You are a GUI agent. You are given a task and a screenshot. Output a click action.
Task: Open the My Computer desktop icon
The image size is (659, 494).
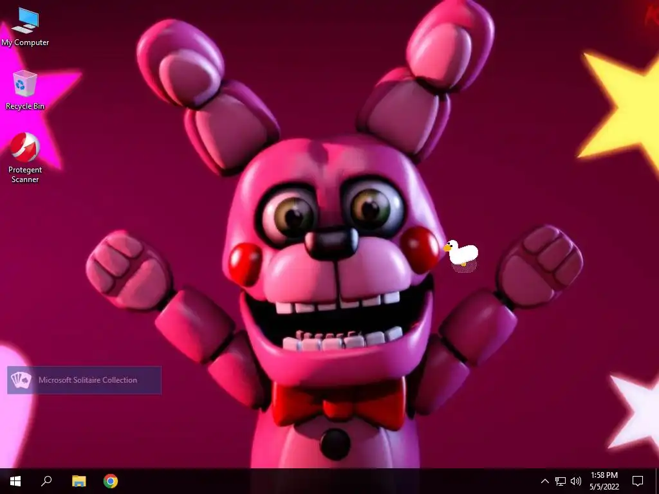tap(25, 27)
